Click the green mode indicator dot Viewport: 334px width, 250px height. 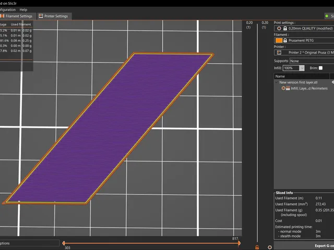[327, 16]
